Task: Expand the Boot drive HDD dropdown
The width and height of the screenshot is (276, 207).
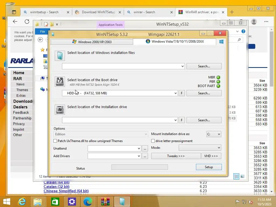Action: point(175,93)
